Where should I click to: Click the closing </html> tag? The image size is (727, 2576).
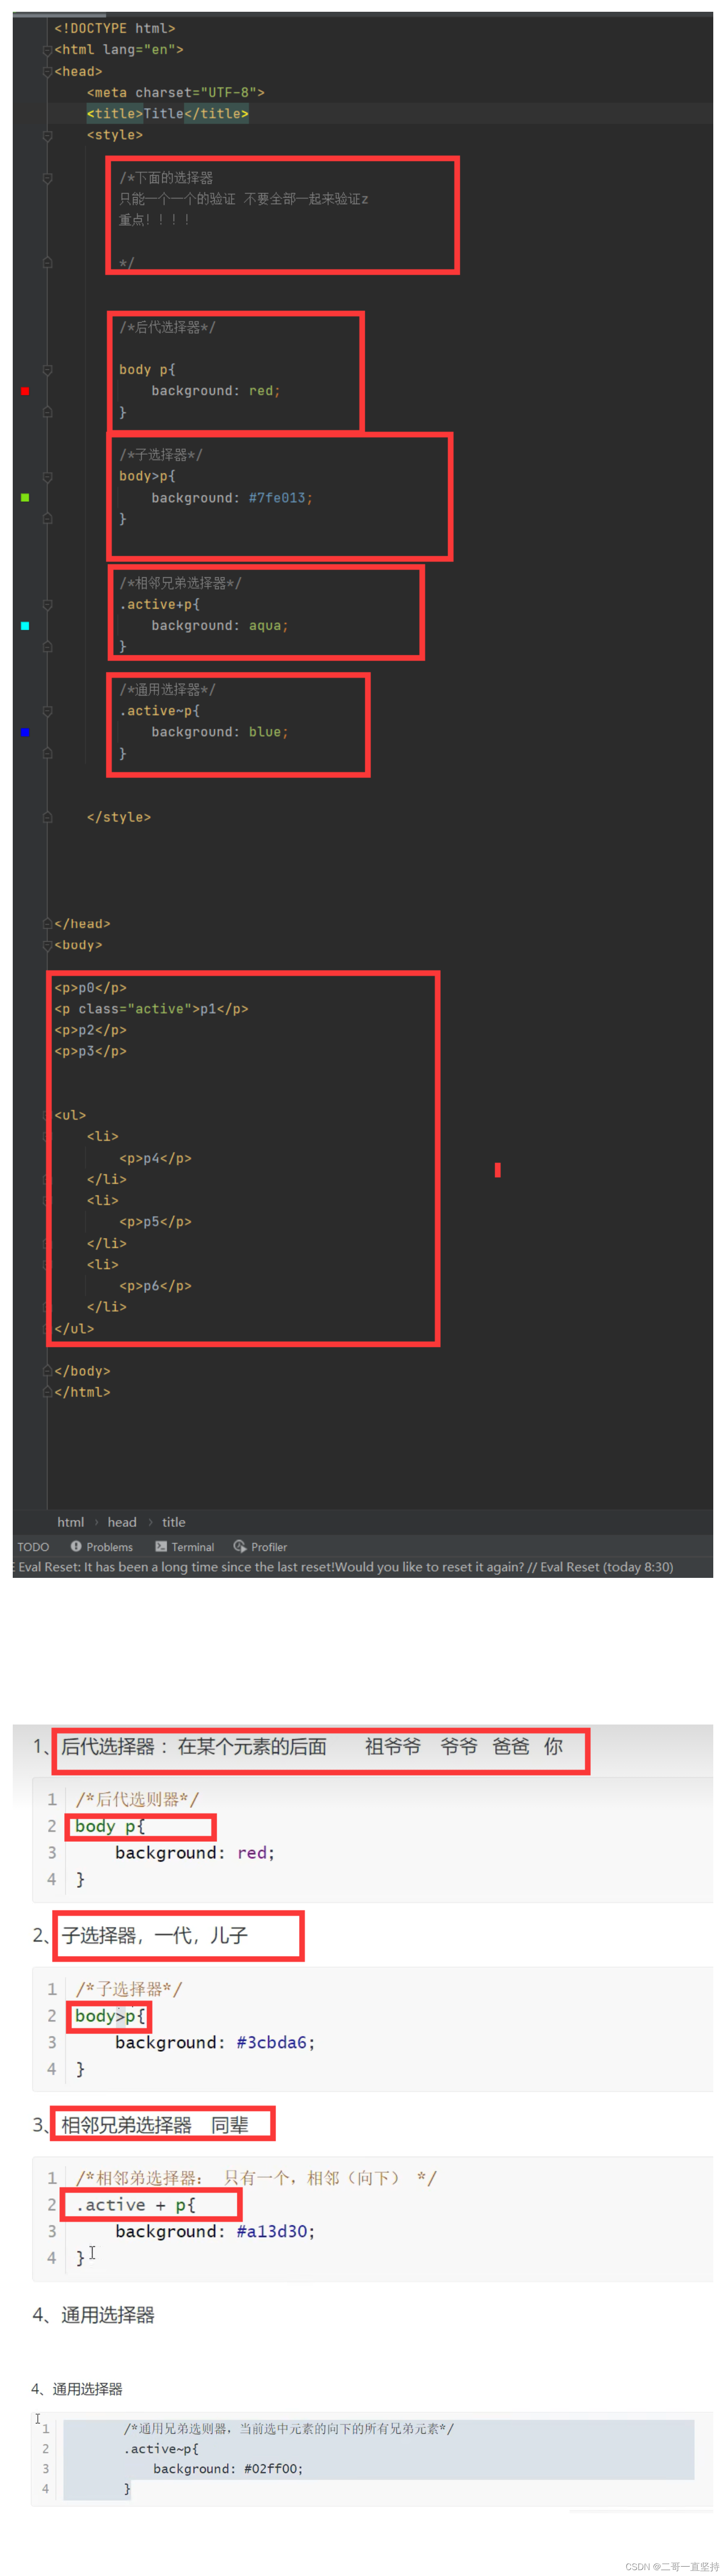point(82,1392)
